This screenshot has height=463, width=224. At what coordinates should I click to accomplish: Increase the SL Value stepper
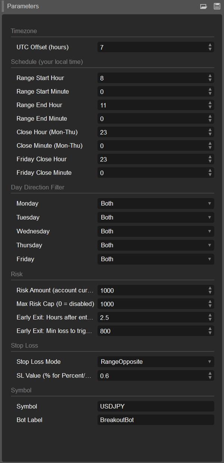(210, 373)
